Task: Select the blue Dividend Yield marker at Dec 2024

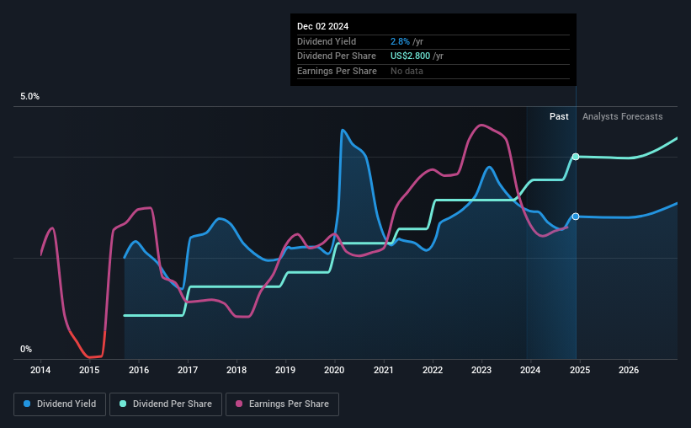Action: click(576, 217)
